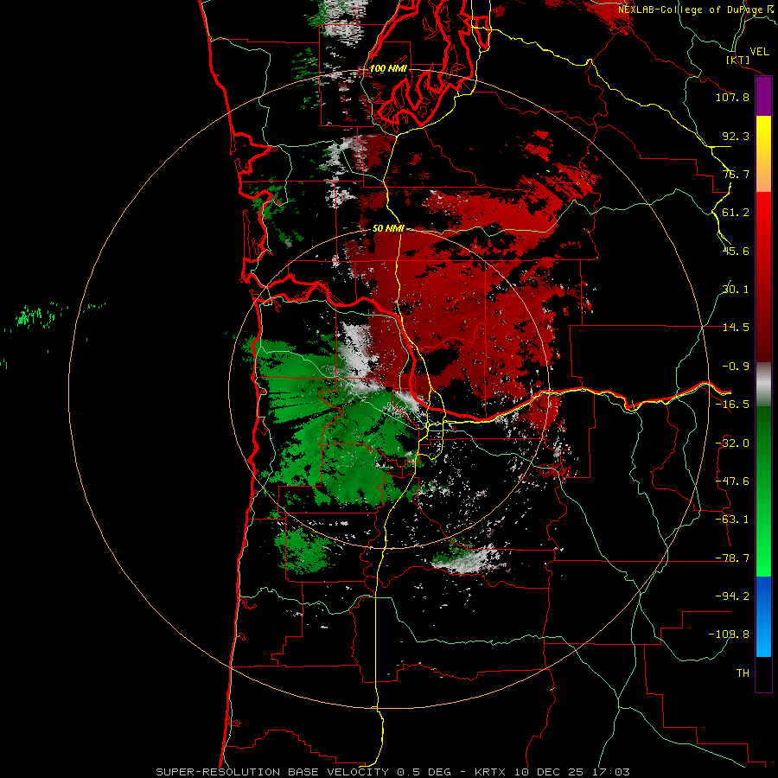This screenshot has width=778, height=778.
Task: Click the -32.0 velocity scale value
Action: [x=732, y=443]
